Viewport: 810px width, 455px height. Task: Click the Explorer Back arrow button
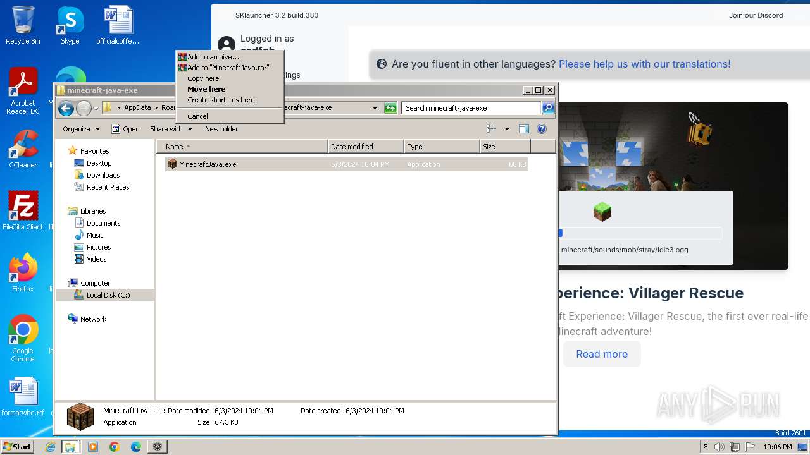66,108
